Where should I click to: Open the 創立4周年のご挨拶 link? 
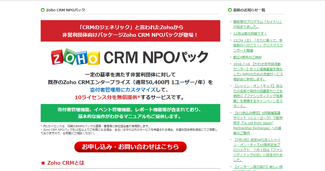pos(247,57)
